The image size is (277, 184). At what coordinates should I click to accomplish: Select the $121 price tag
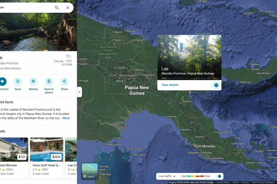coord(22,157)
